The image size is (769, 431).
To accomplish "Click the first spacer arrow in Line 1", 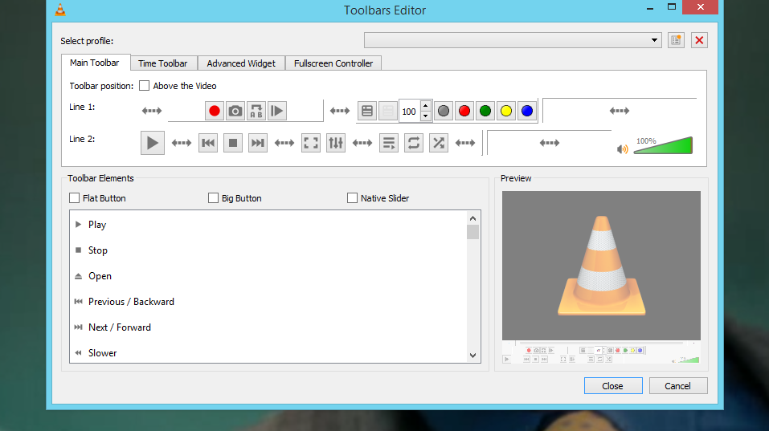I will pos(152,111).
